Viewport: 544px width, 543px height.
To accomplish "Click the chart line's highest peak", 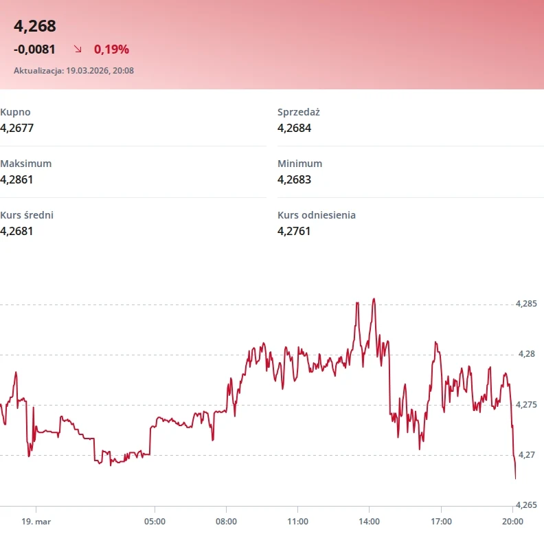I will 373,299.
